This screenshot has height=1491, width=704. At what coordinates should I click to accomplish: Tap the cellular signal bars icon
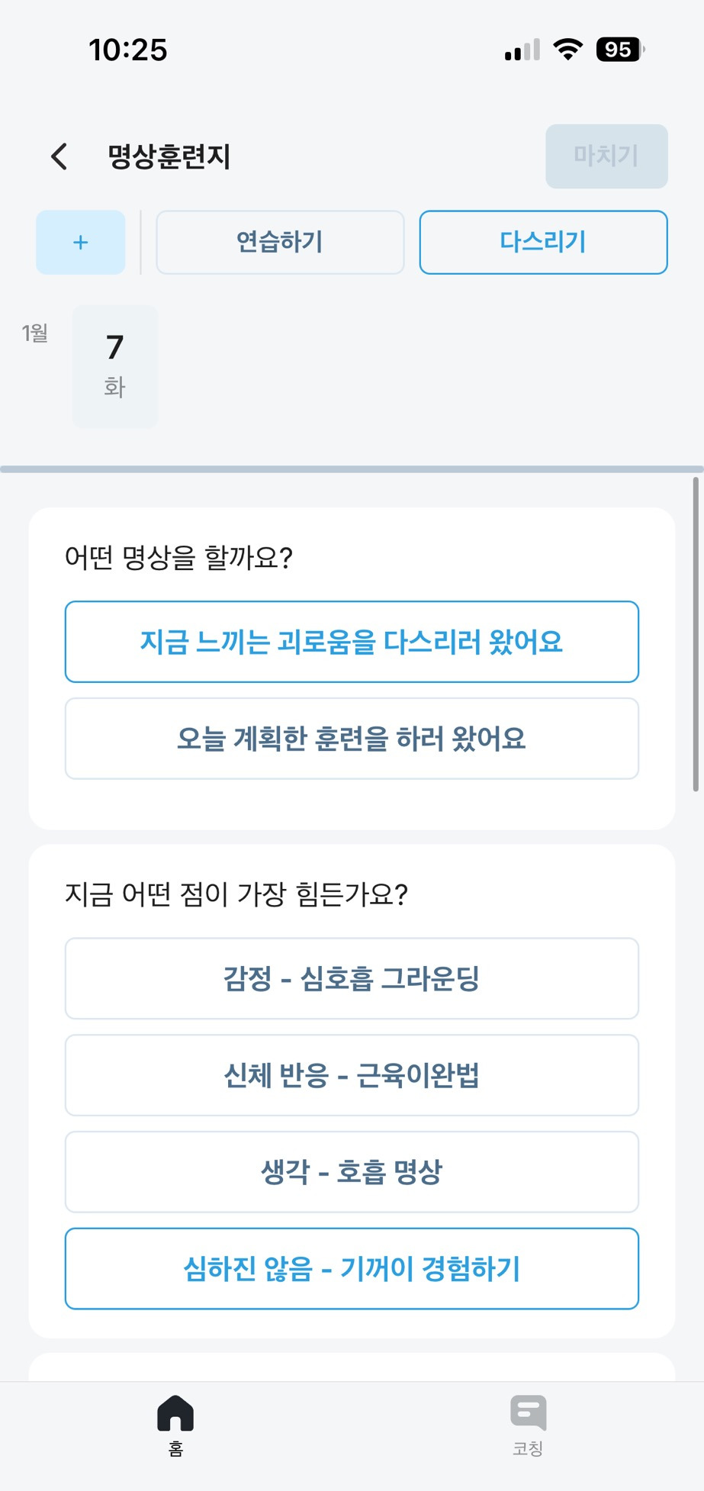click(522, 50)
